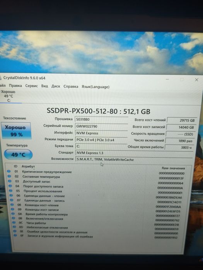Click the status dot for Порог доступного запаса
This screenshot has height=270, width=203.
click(x=10, y=186)
